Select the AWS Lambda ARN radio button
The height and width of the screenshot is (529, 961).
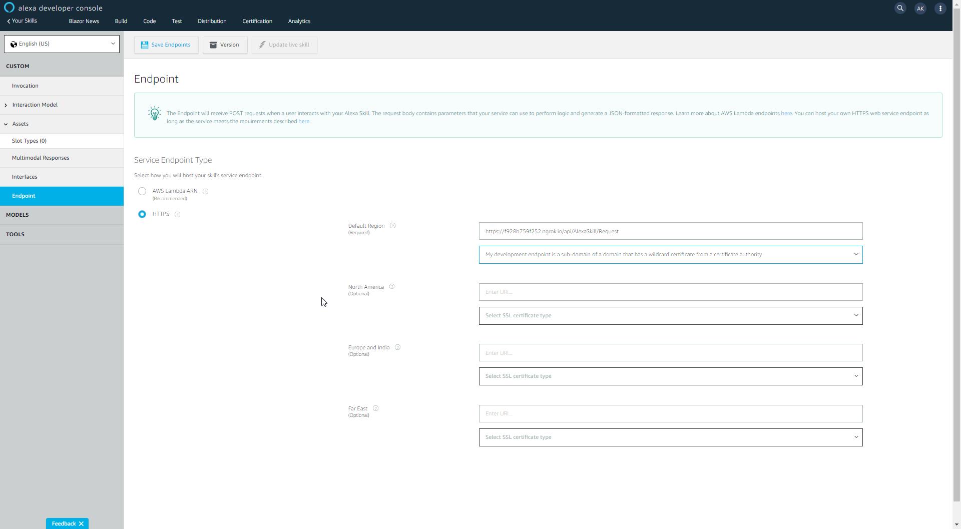pyautogui.click(x=142, y=191)
